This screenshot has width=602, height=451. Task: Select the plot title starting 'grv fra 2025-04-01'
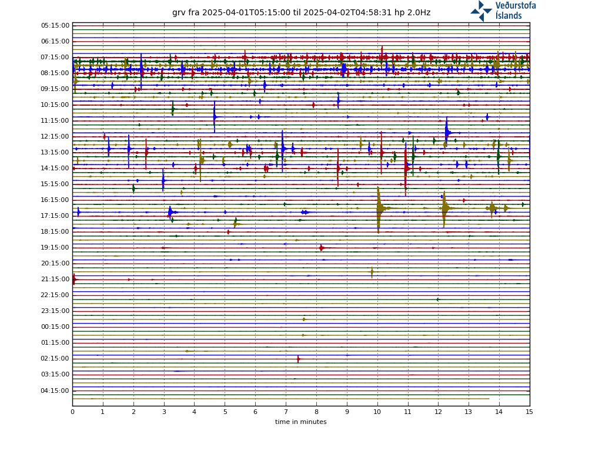302,13
